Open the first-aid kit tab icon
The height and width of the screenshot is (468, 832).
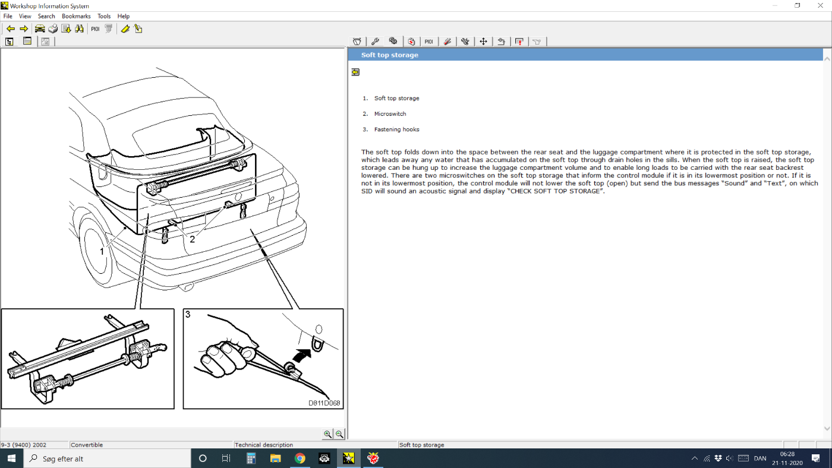click(x=411, y=42)
